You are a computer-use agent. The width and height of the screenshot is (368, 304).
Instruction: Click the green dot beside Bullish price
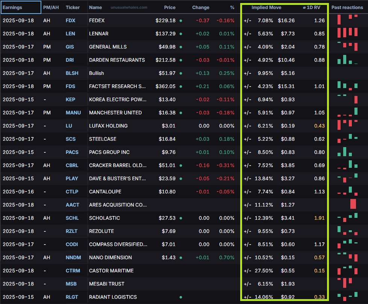pyautogui.click(x=181, y=73)
